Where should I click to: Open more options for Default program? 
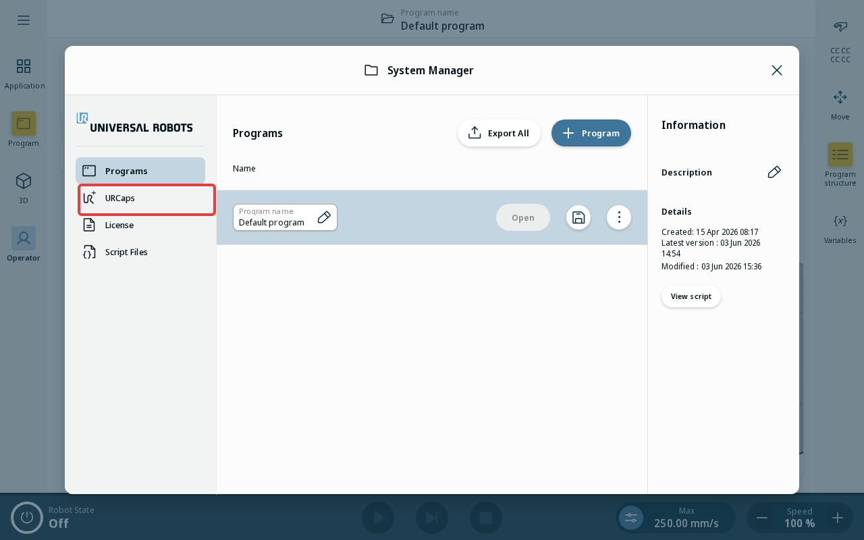pos(619,217)
